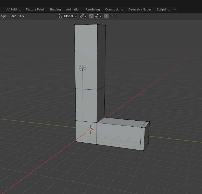The image size is (202, 194).
Task: Switch to the UV Editing workspace tab
Action: 13,9
